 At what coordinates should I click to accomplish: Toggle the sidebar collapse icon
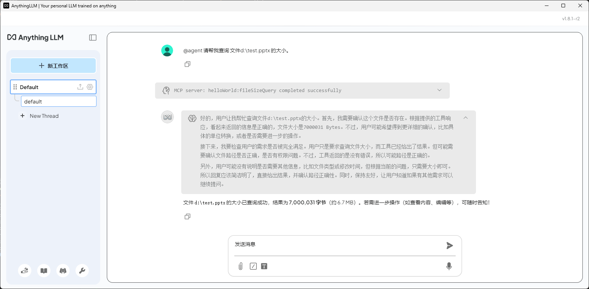point(93,38)
